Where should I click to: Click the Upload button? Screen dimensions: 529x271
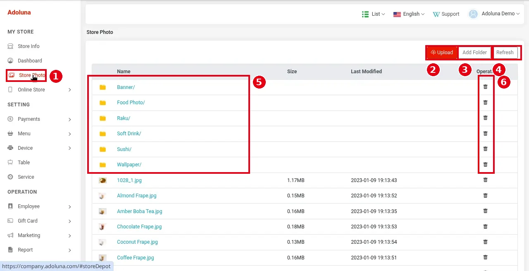tap(442, 53)
